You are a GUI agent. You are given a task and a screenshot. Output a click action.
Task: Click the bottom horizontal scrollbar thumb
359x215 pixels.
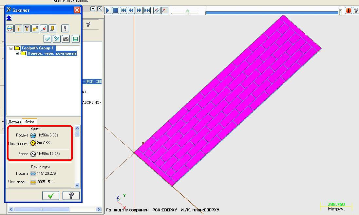click(42, 209)
